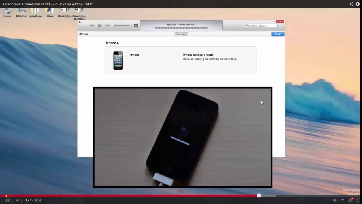Open the video info icon
Viewport: 362px width, 204px height.
pos(358,4)
